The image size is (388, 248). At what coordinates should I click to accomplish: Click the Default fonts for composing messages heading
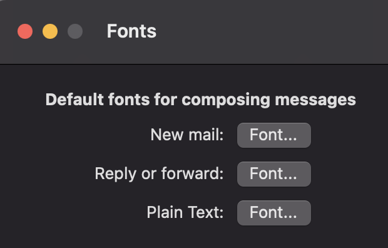(x=201, y=100)
